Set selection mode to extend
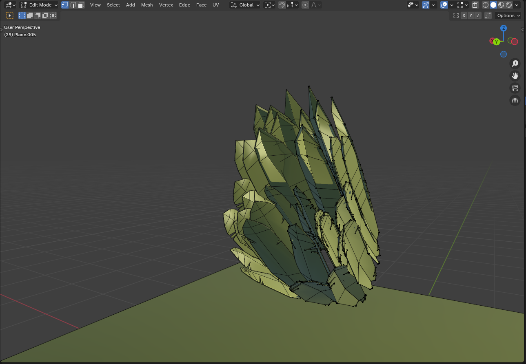Viewport: 526px width, 364px height. point(30,15)
